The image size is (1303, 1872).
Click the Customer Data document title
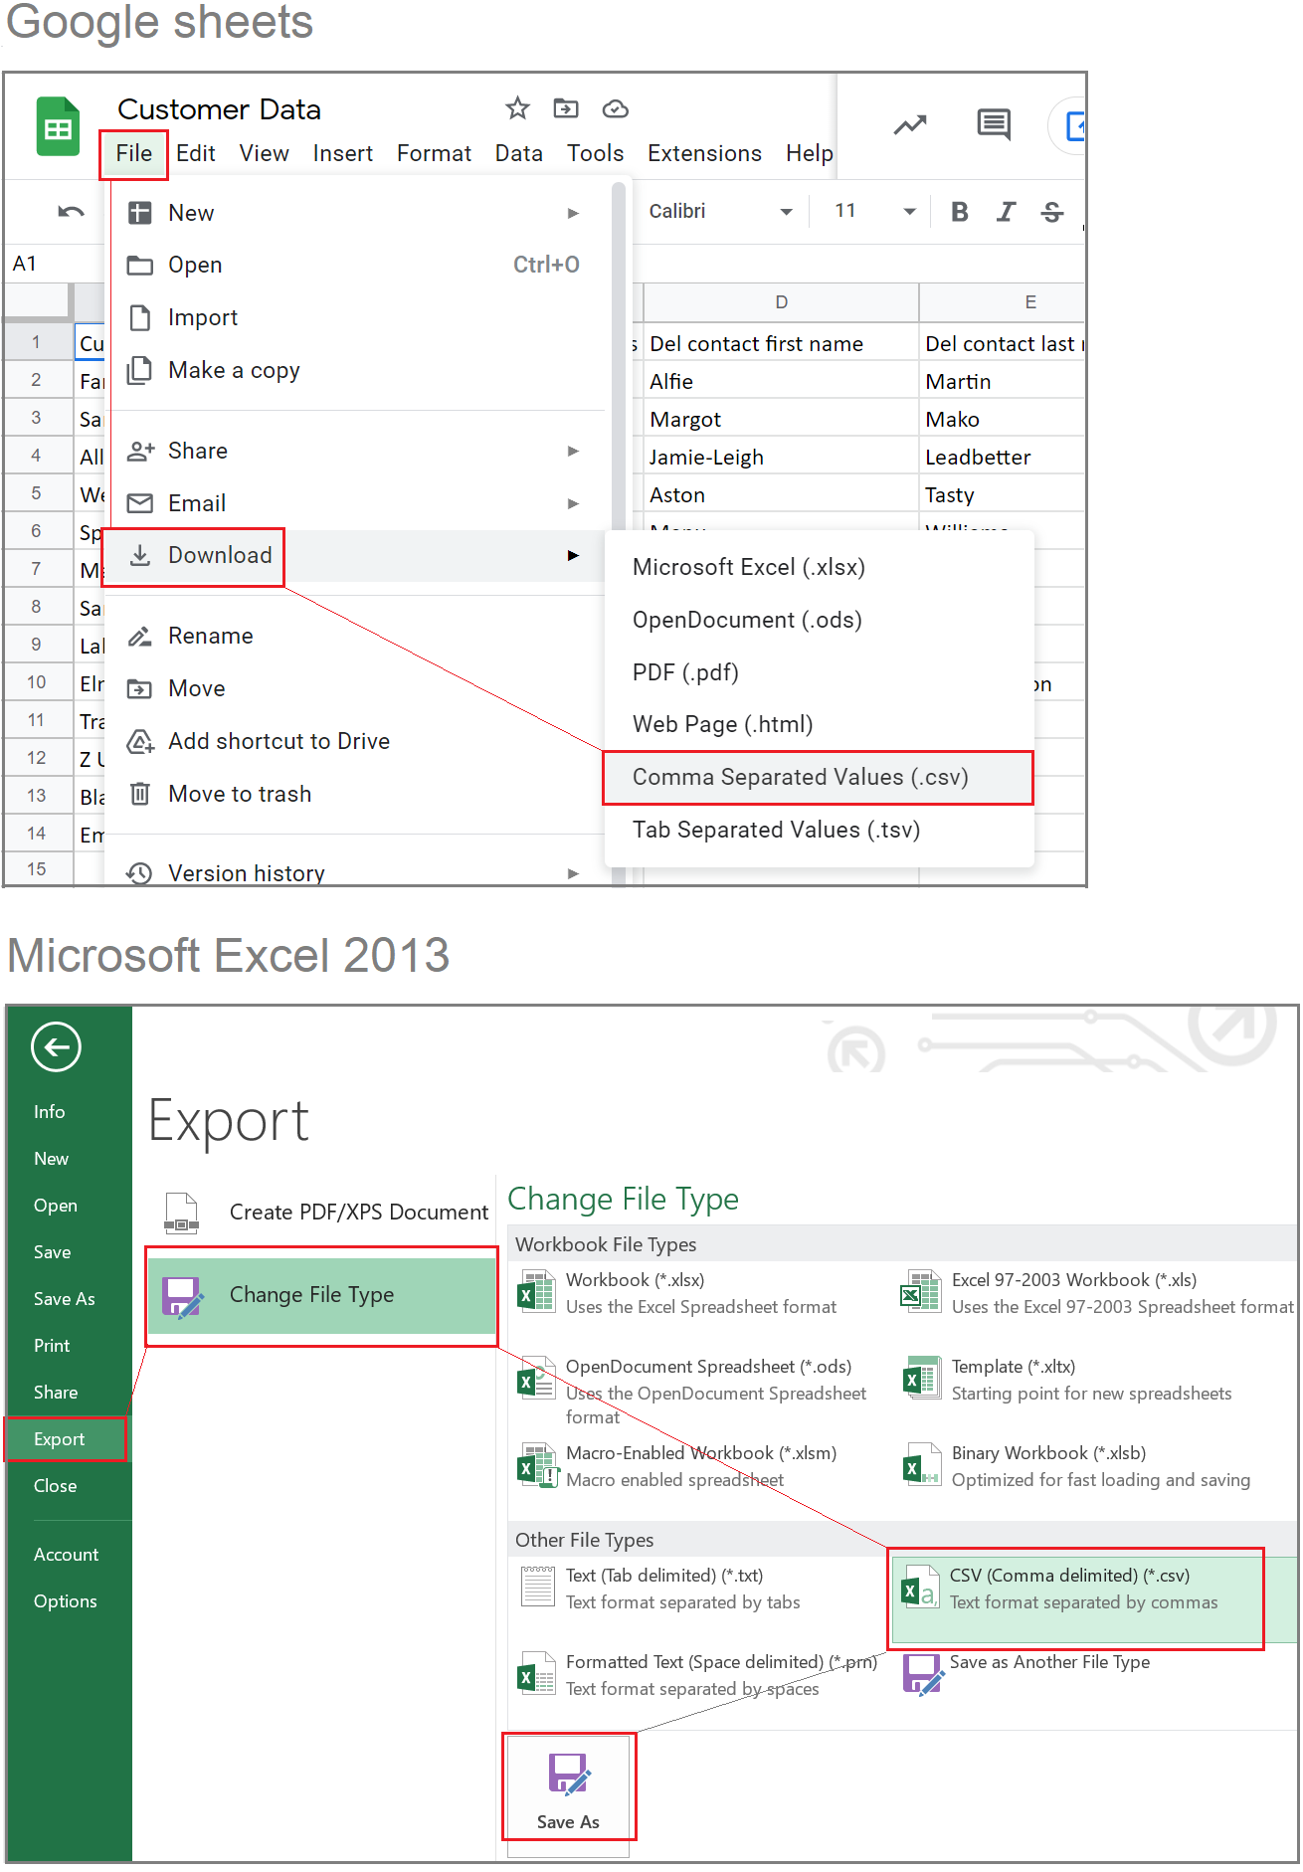click(x=219, y=108)
